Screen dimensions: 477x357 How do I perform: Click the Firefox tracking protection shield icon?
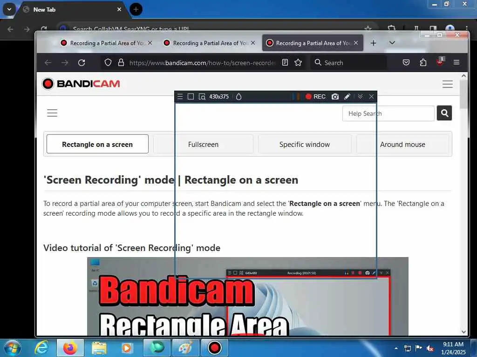(108, 63)
